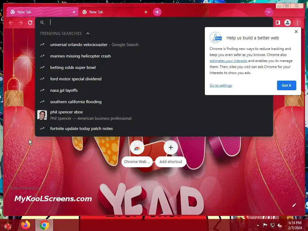Reload the current page
This screenshot has width=308, height=231.
pos(30,23)
